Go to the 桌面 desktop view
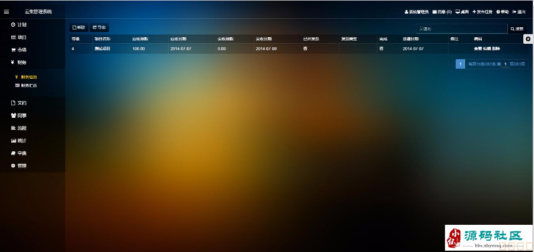534x252 pixels. [462, 12]
